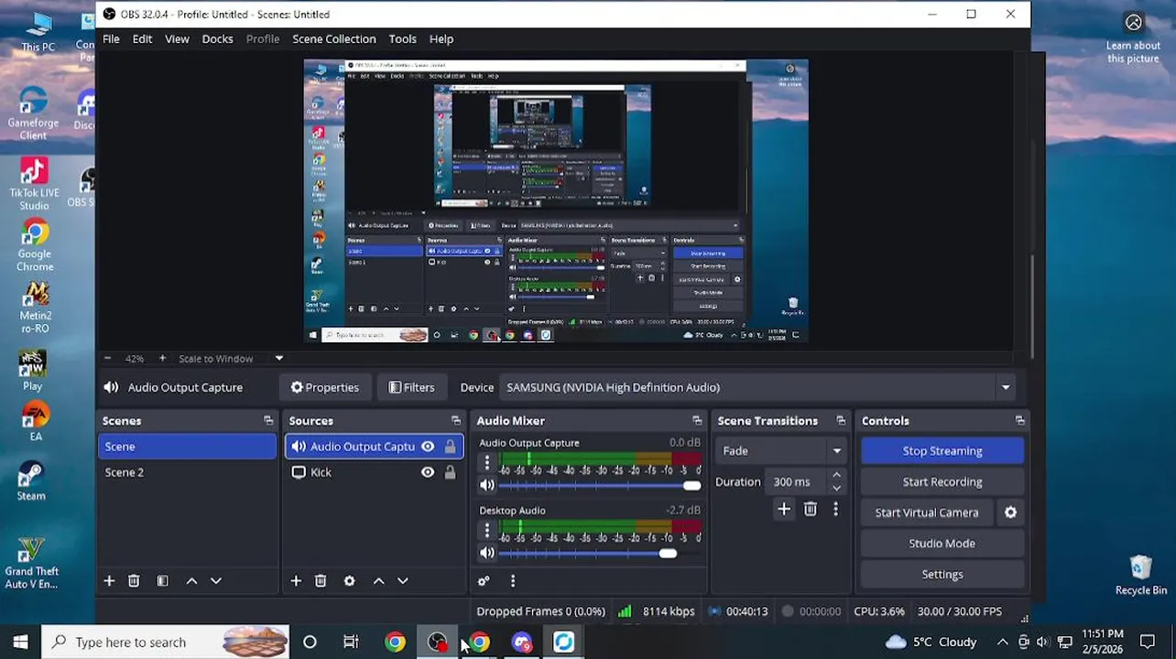The width and height of the screenshot is (1176, 659).
Task: Open the Docks menu
Action: point(217,39)
